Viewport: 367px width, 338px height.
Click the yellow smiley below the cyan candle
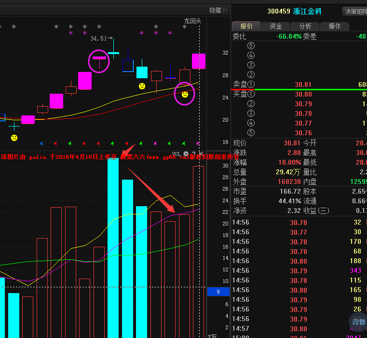[142, 86]
